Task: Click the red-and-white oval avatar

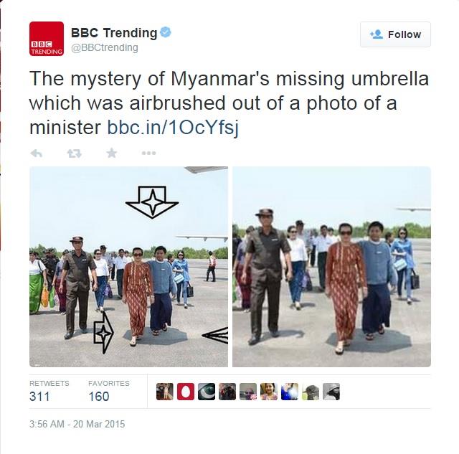Action: tap(186, 392)
